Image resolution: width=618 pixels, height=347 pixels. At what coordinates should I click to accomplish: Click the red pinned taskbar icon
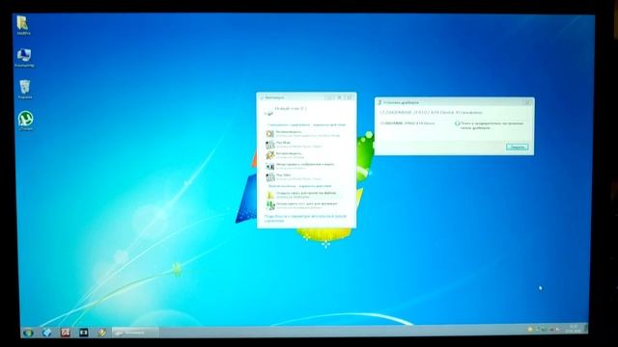pyautogui.click(x=66, y=333)
